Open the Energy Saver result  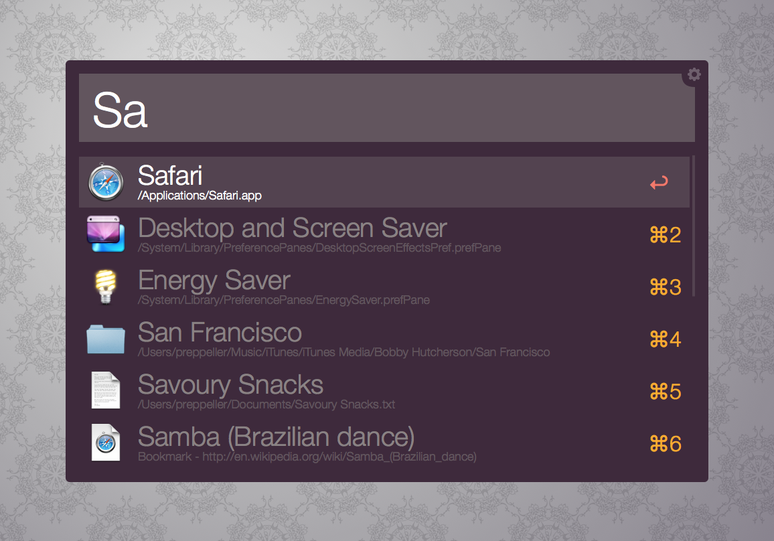pos(214,281)
